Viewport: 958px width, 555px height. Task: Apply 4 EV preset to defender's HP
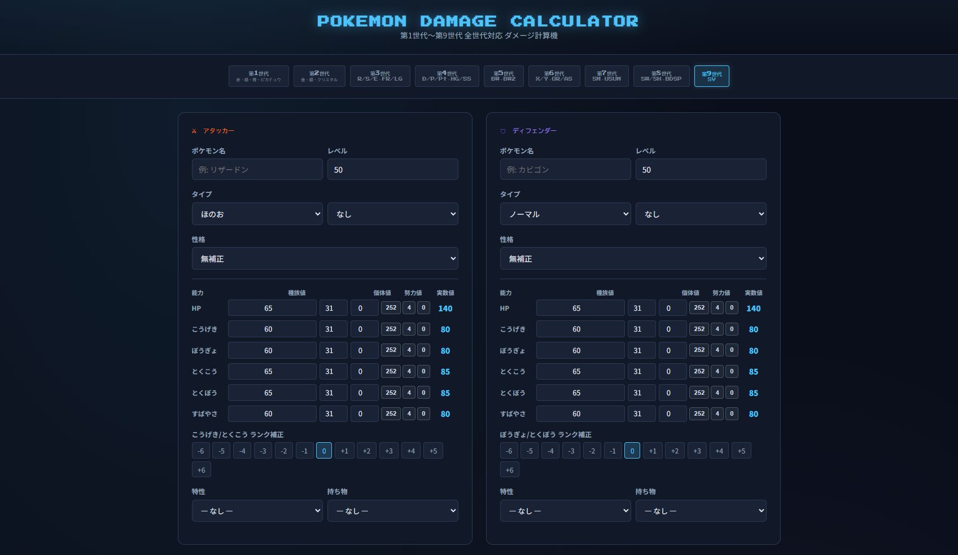click(x=717, y=308)
